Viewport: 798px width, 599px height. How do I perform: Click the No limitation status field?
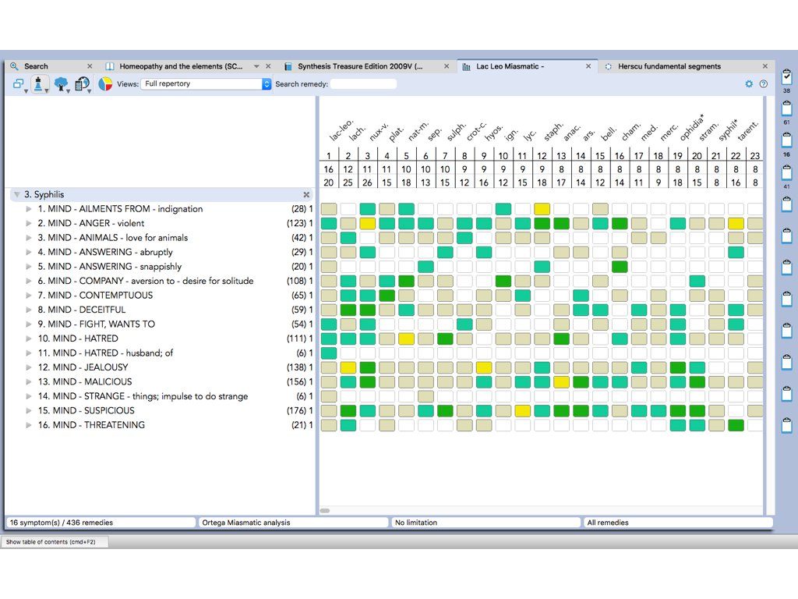tap(486, 523)
